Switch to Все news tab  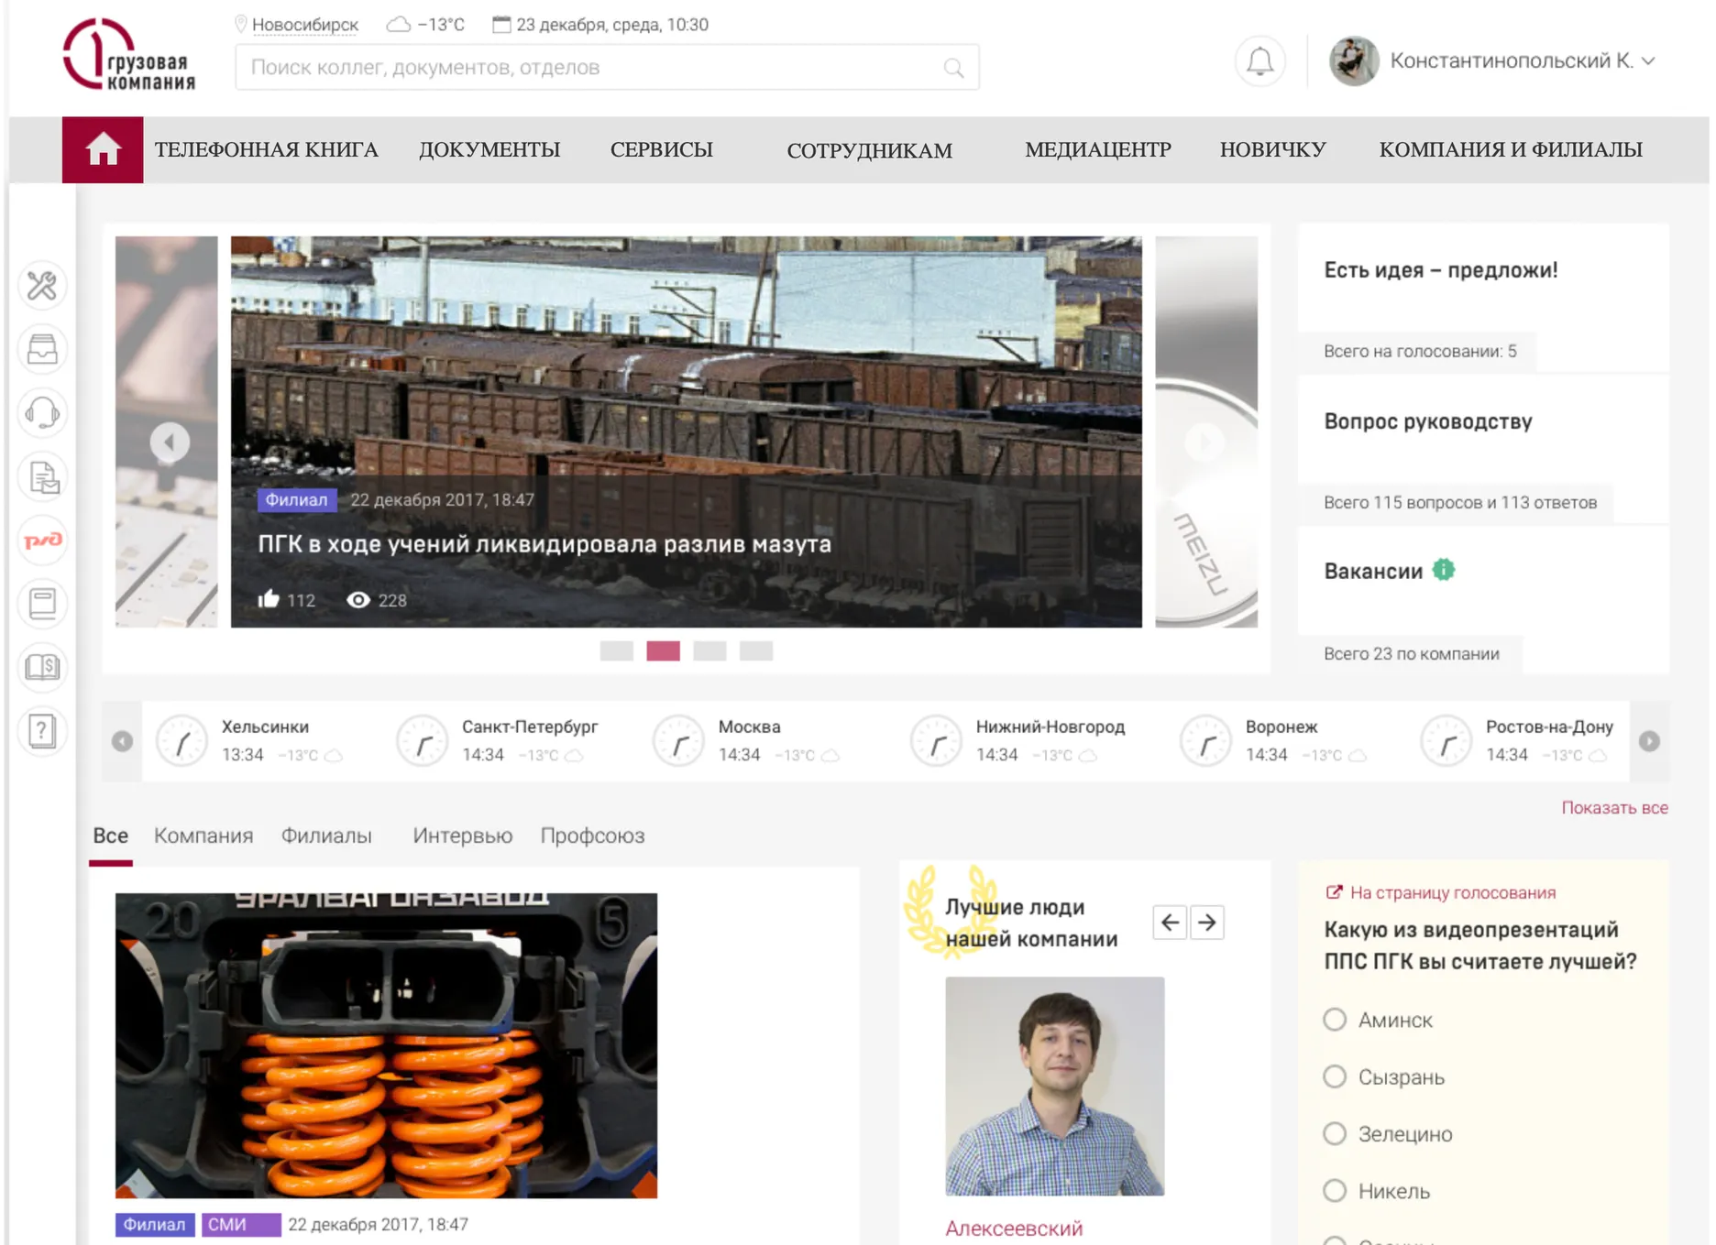pos(111,835)
